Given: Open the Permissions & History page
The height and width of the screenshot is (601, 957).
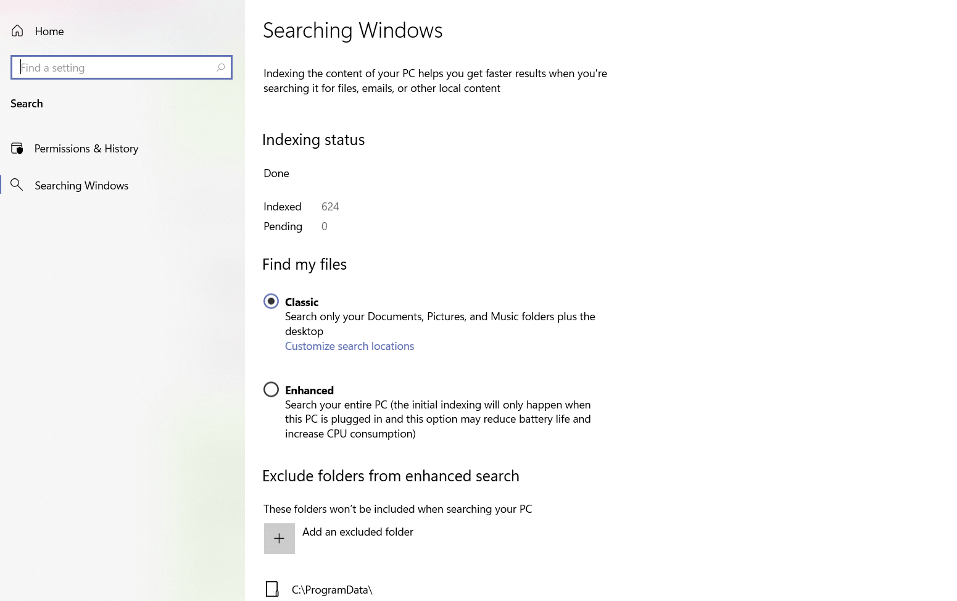Looking at the screenshot, I should click(86, 148).
